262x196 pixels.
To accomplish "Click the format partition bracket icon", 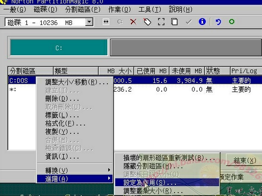I will [x=161, y=22].
